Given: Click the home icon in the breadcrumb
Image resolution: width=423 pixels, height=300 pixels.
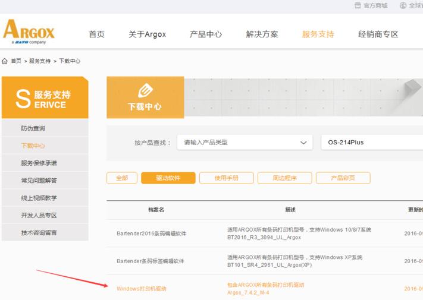Looking at the screenshot, I should click(5, 61).
